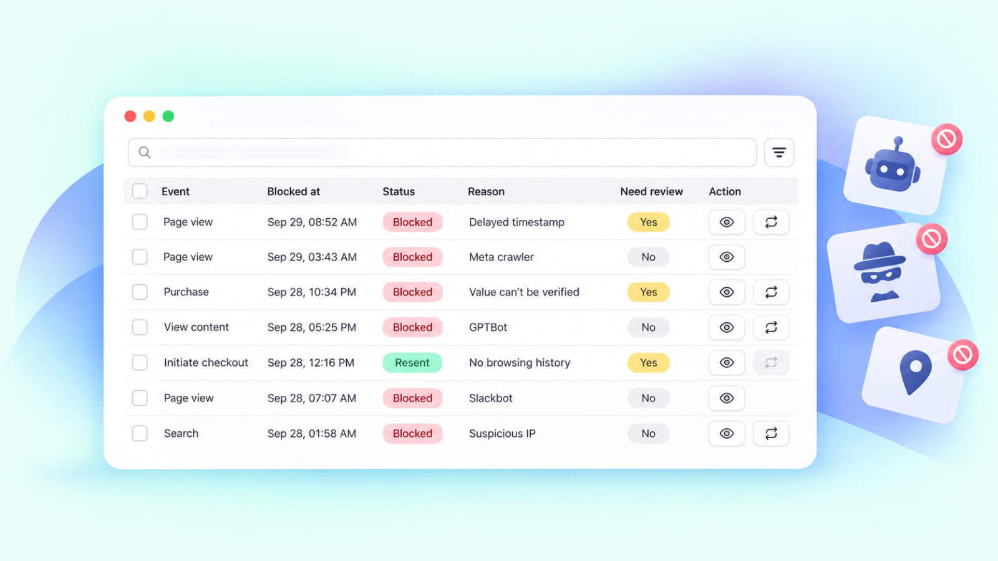View the Slackbot event details
Viewport: 998px width, 561px height.
(727, 398)
